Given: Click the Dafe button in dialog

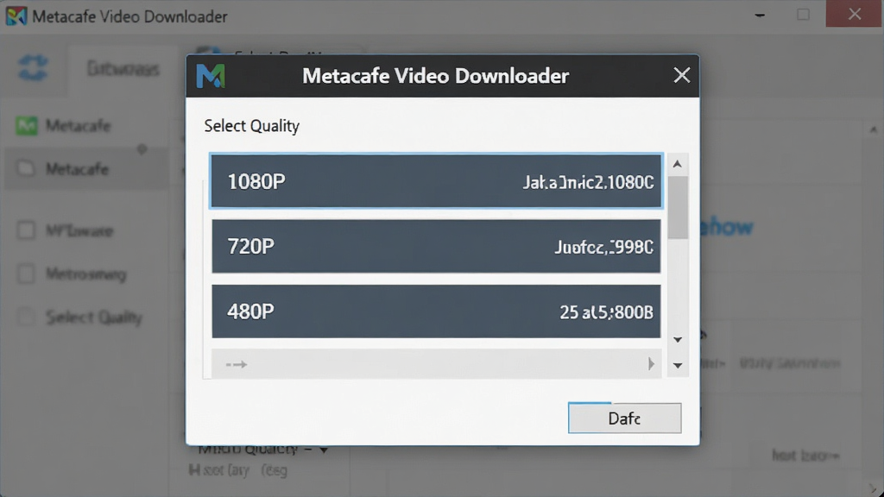Looking at the screenshot, I should click(624, 418).
